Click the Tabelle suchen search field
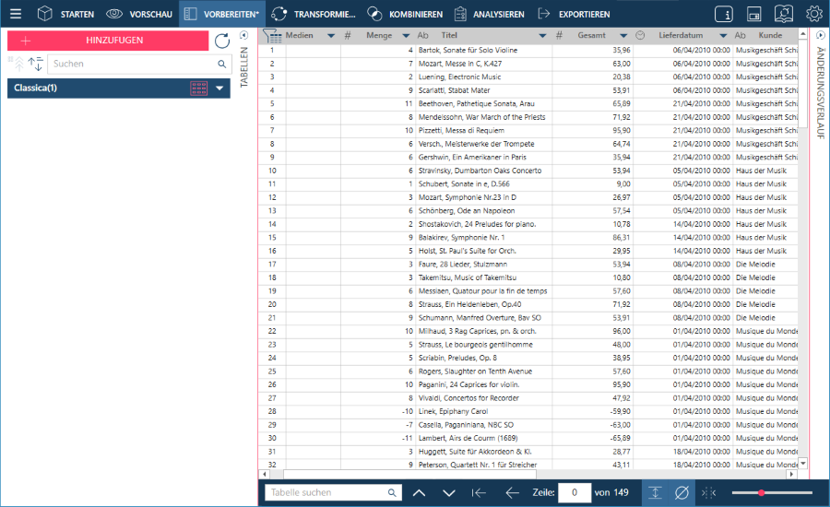 (327, 492)
